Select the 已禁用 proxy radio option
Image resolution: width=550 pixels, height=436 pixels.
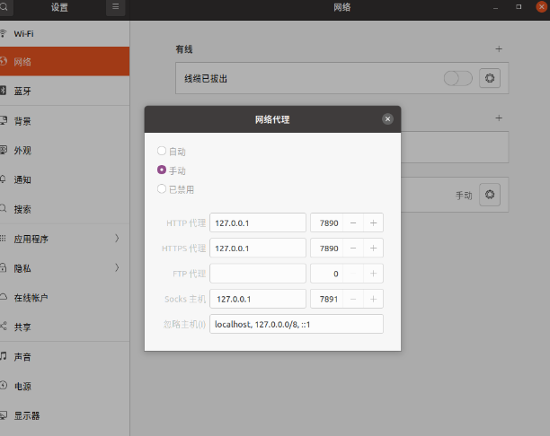point(162,189)
